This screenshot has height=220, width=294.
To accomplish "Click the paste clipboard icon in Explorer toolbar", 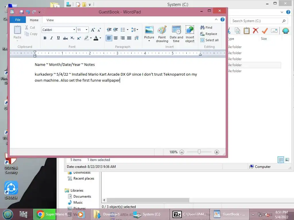I will tap(246, 31).
